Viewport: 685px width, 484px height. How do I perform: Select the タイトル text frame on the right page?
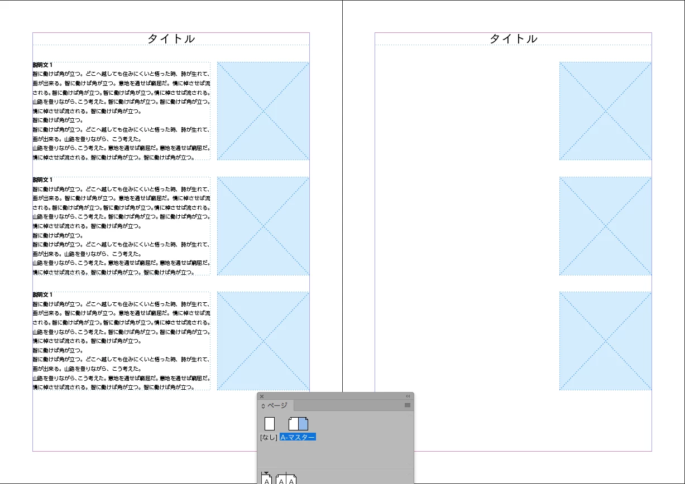(x=513, y=39)
